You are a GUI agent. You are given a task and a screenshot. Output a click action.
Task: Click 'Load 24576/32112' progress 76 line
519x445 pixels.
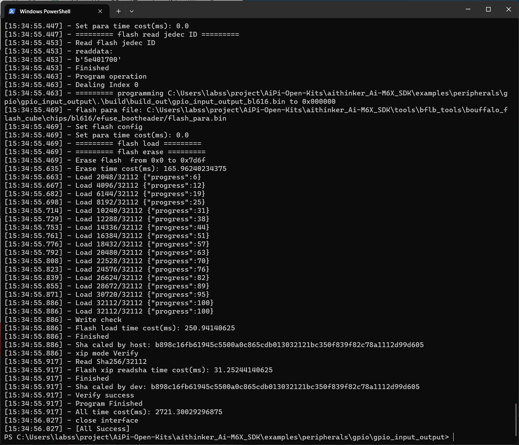click(107, 269)
